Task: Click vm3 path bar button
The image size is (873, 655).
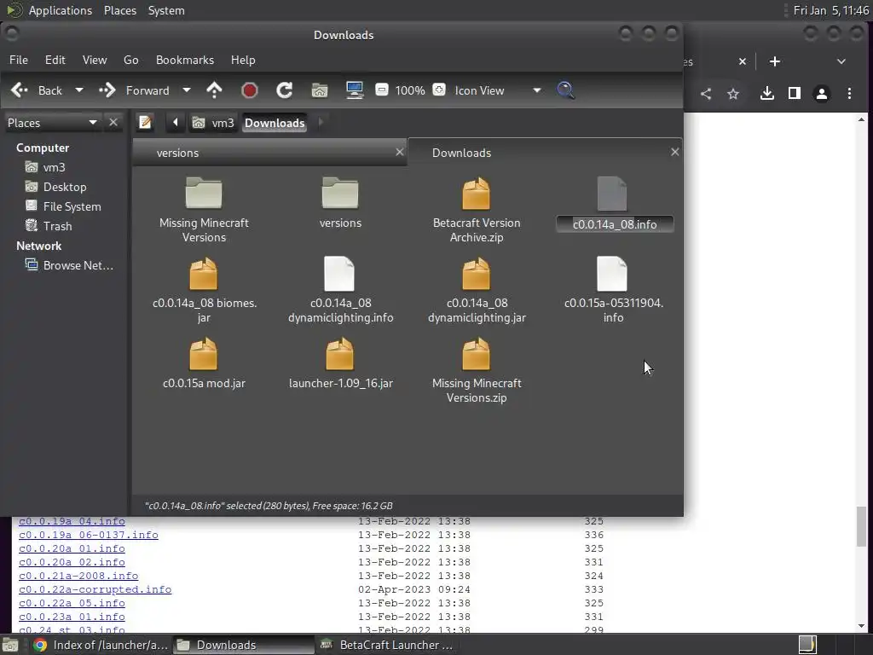Action: 213,123
